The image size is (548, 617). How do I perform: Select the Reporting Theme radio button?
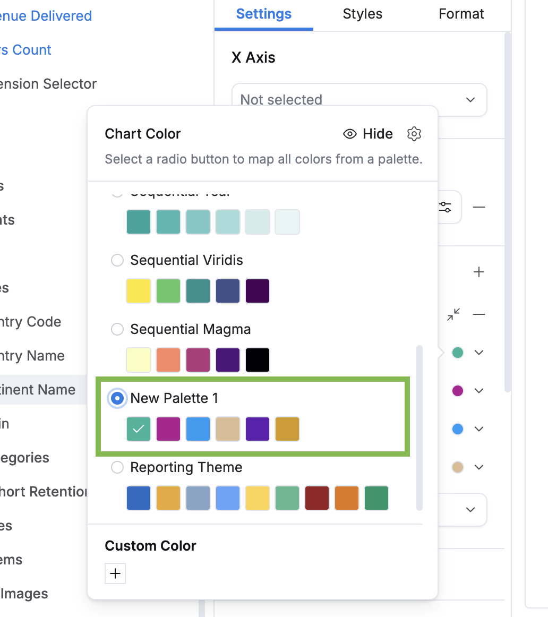click(117, 467)
